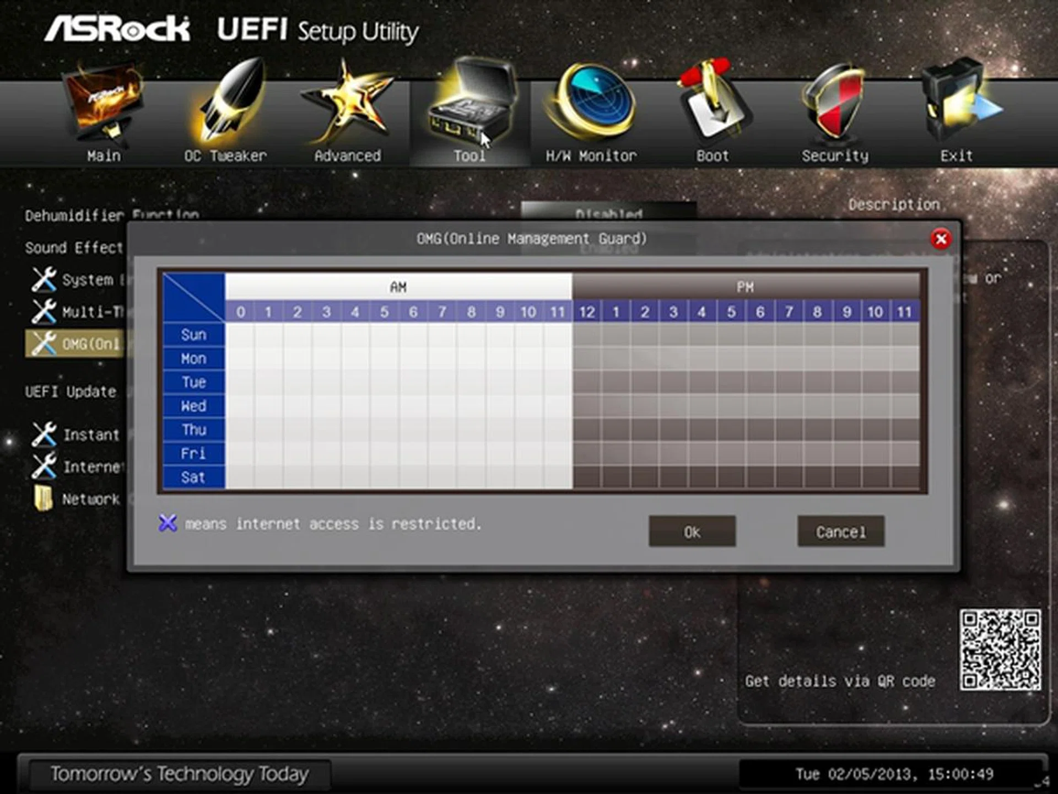Select the 6 PM hour column header
The height and width of the screenshot is (794, 1058).
pos(760,312)
